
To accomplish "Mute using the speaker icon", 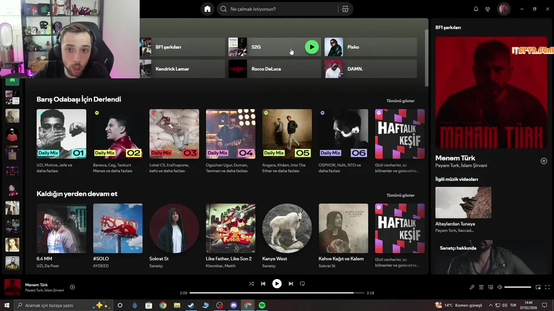I will (x=499, y=287).
